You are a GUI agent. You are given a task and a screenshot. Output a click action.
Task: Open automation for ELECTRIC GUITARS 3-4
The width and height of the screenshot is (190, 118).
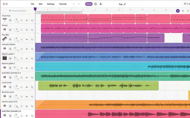click(x=32, y=78)
